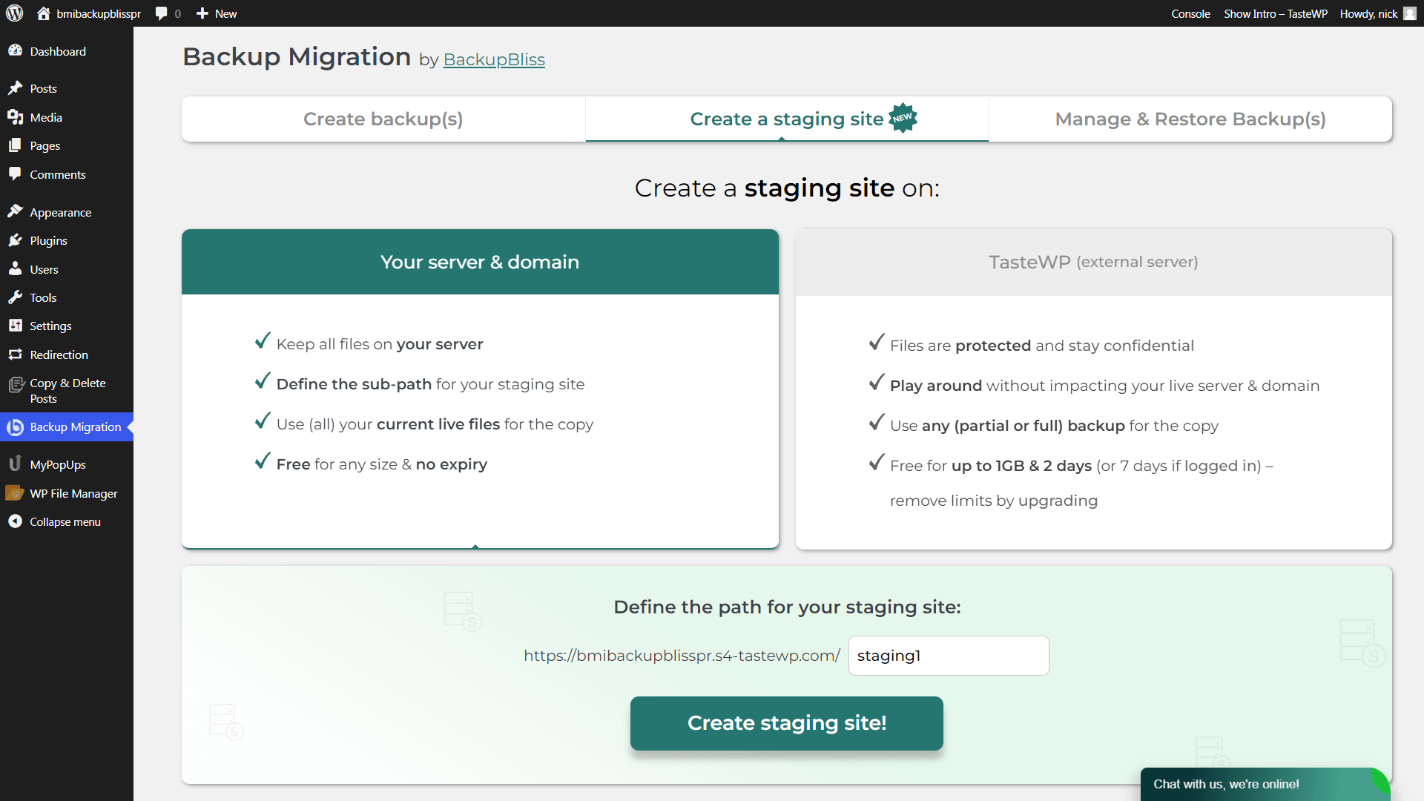
Task: Open WP File Manager in sidebar
Action: pyautogui.click(x=73, y=493)
